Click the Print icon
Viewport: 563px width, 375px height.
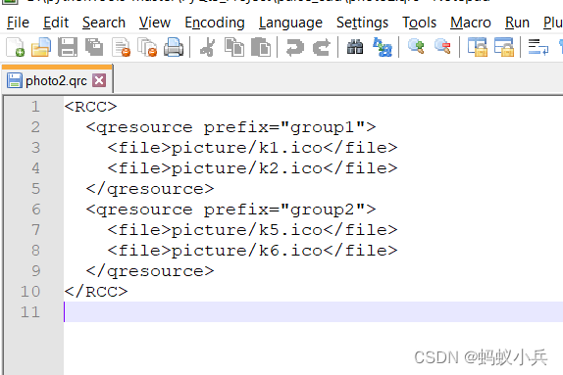174,47
